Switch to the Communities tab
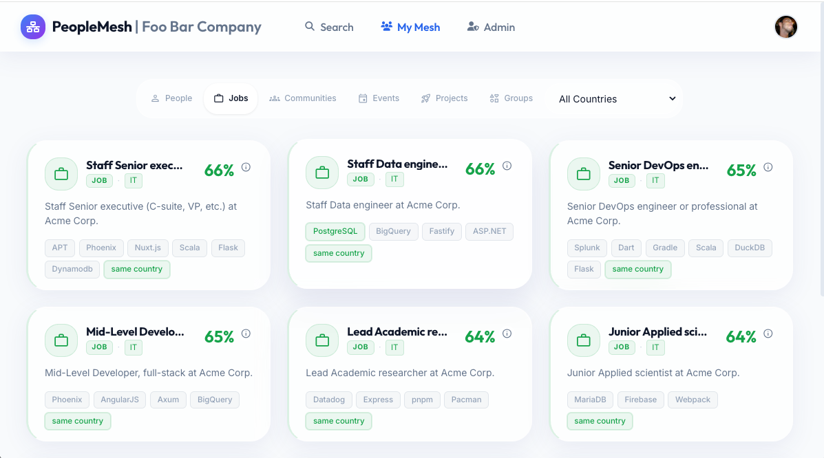This screenshot has height=458, width=824. click(303, 98)
